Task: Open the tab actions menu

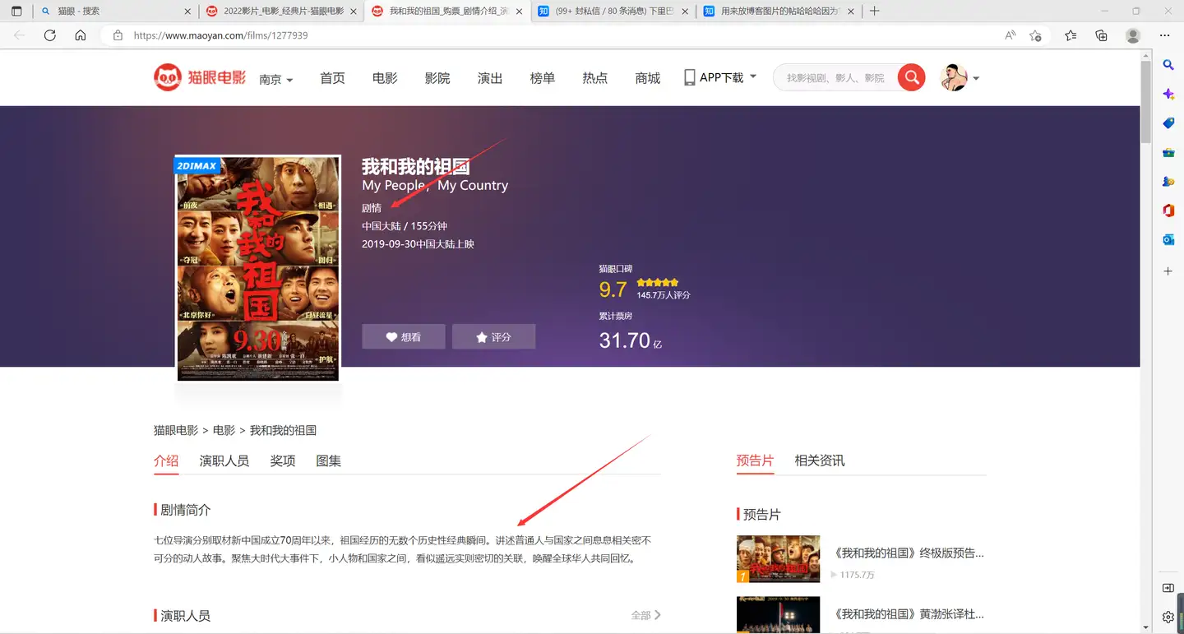Action: [x=17, y=11]
